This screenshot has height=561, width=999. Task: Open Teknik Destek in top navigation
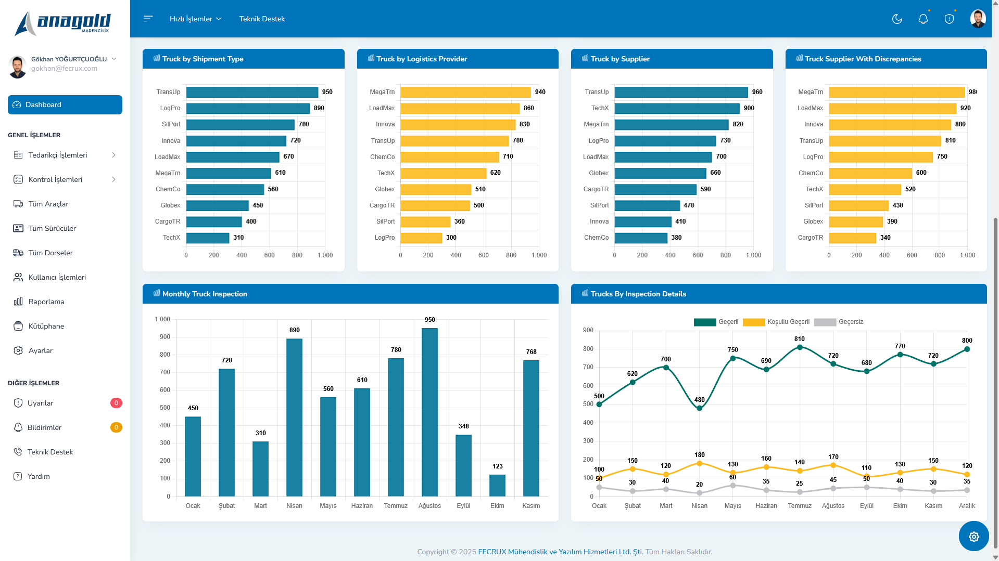pyautogui.click(x=262, y=19)
